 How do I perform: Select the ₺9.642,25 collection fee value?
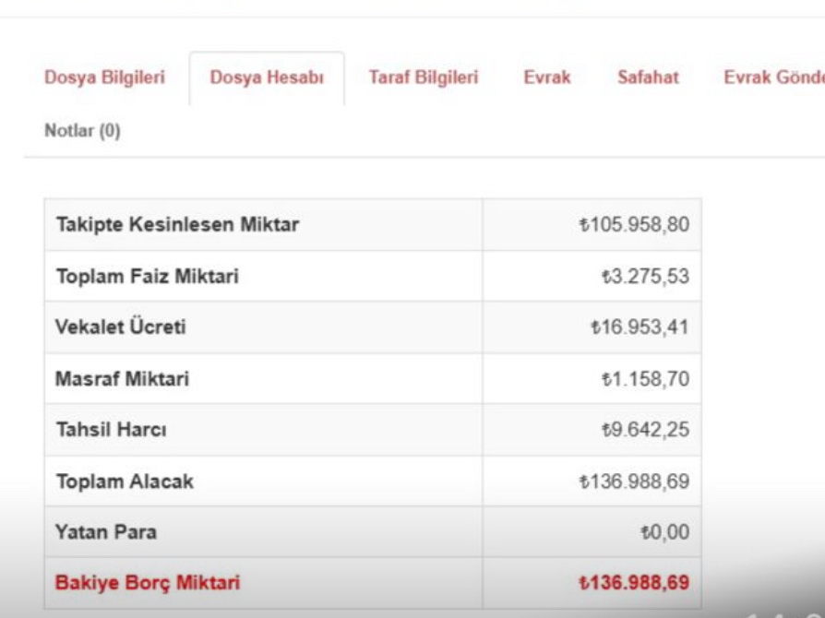[x=645, y=430]
